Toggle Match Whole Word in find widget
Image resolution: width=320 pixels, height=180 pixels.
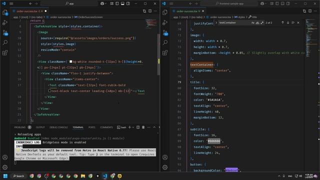pos(257,22)
